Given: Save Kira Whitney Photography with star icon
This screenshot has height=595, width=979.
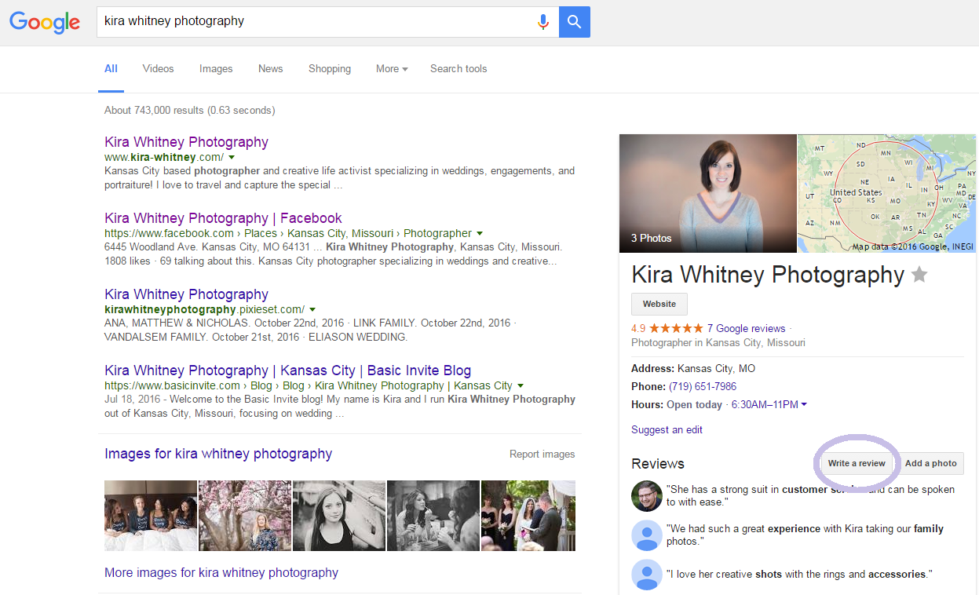Looking at the screenshot, I should [919, 275].
